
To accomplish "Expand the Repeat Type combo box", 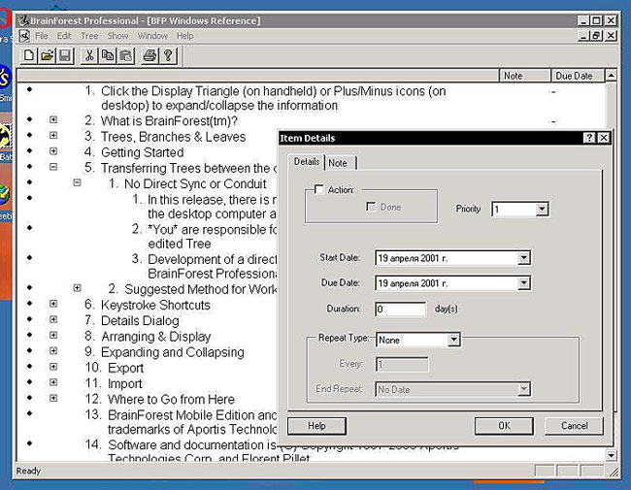I will coord(453,341).
